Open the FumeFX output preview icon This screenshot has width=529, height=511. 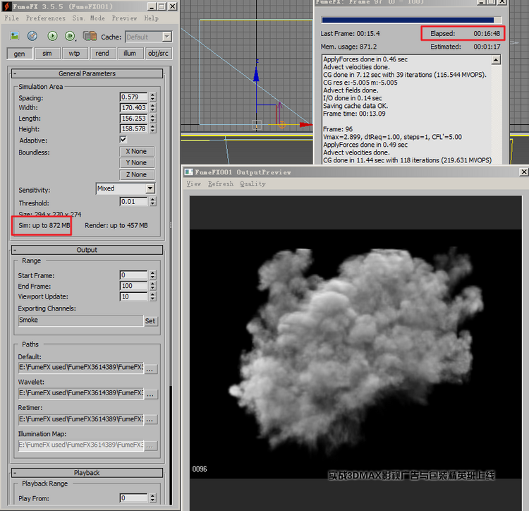pos(15,36)
